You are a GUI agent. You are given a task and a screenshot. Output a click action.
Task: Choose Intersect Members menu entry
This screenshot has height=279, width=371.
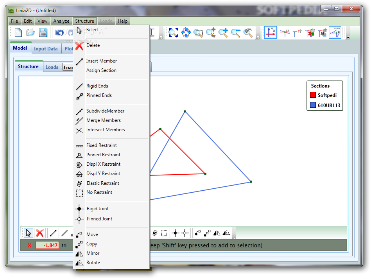[x=111, y=130]
